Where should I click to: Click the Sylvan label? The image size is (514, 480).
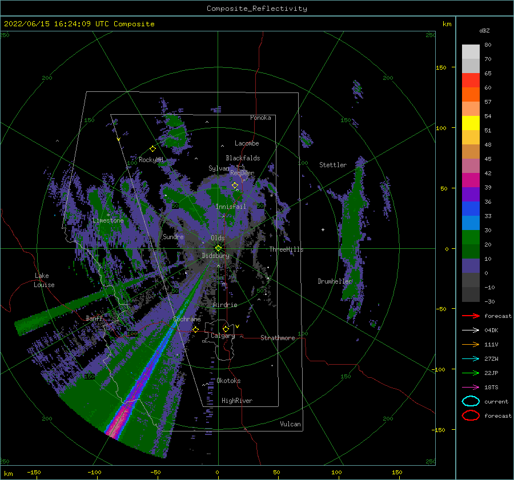pyautogui.click(x=219, y=168)
